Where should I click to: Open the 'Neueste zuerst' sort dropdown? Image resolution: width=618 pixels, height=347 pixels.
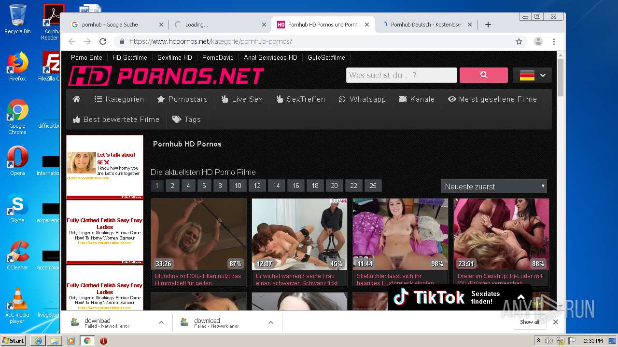click(x=493, y=187)
